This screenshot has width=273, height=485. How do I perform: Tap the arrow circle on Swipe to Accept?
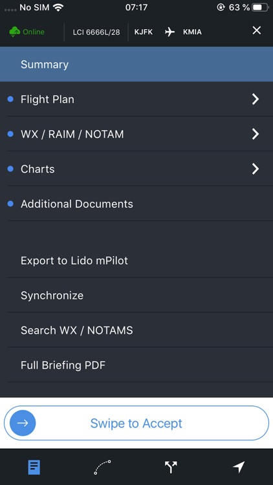(23, 423)
